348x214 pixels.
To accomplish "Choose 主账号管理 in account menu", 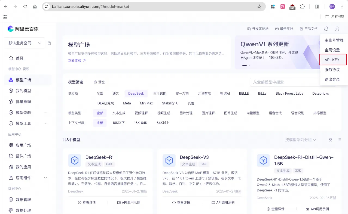I will point(334,40).
